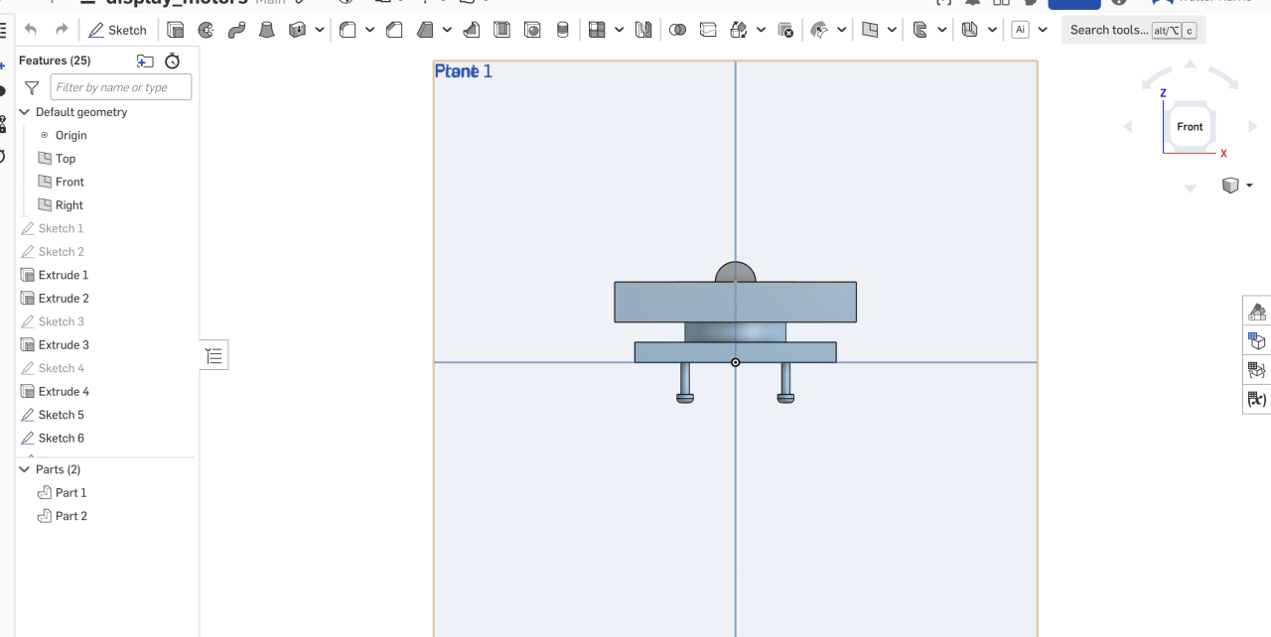Viewport: 1271px width, 637px height.
Task: Open the Fillet tool dropdown arrow
Action: [x=369, y=30]
